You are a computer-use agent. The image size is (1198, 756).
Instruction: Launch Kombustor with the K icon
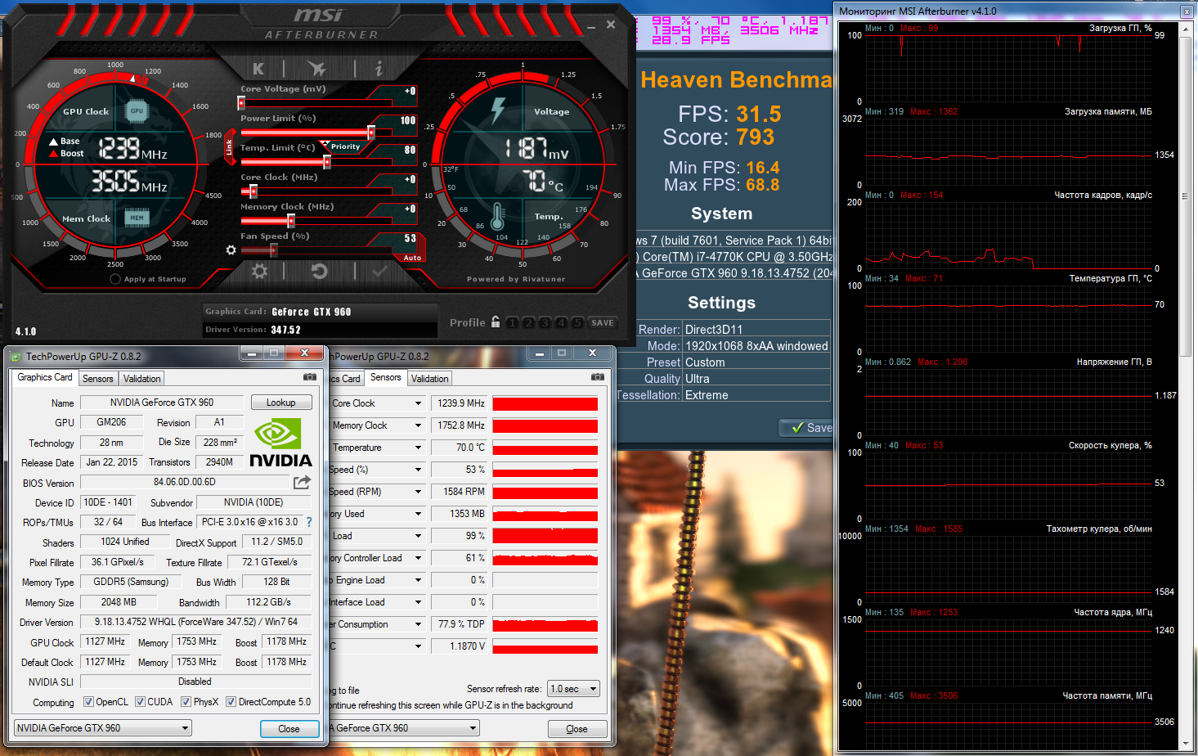coord(258,69)
